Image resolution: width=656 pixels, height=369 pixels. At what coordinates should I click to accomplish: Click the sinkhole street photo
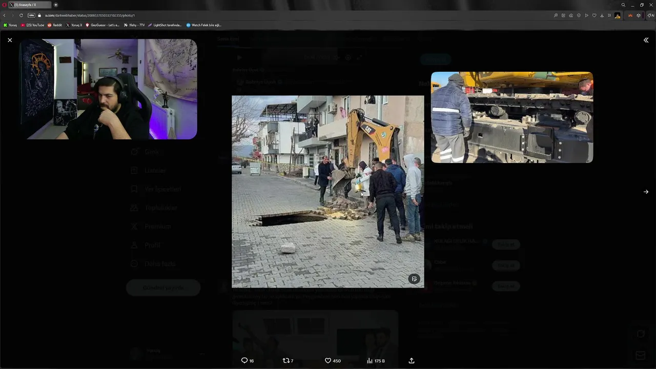pos(328,191)
